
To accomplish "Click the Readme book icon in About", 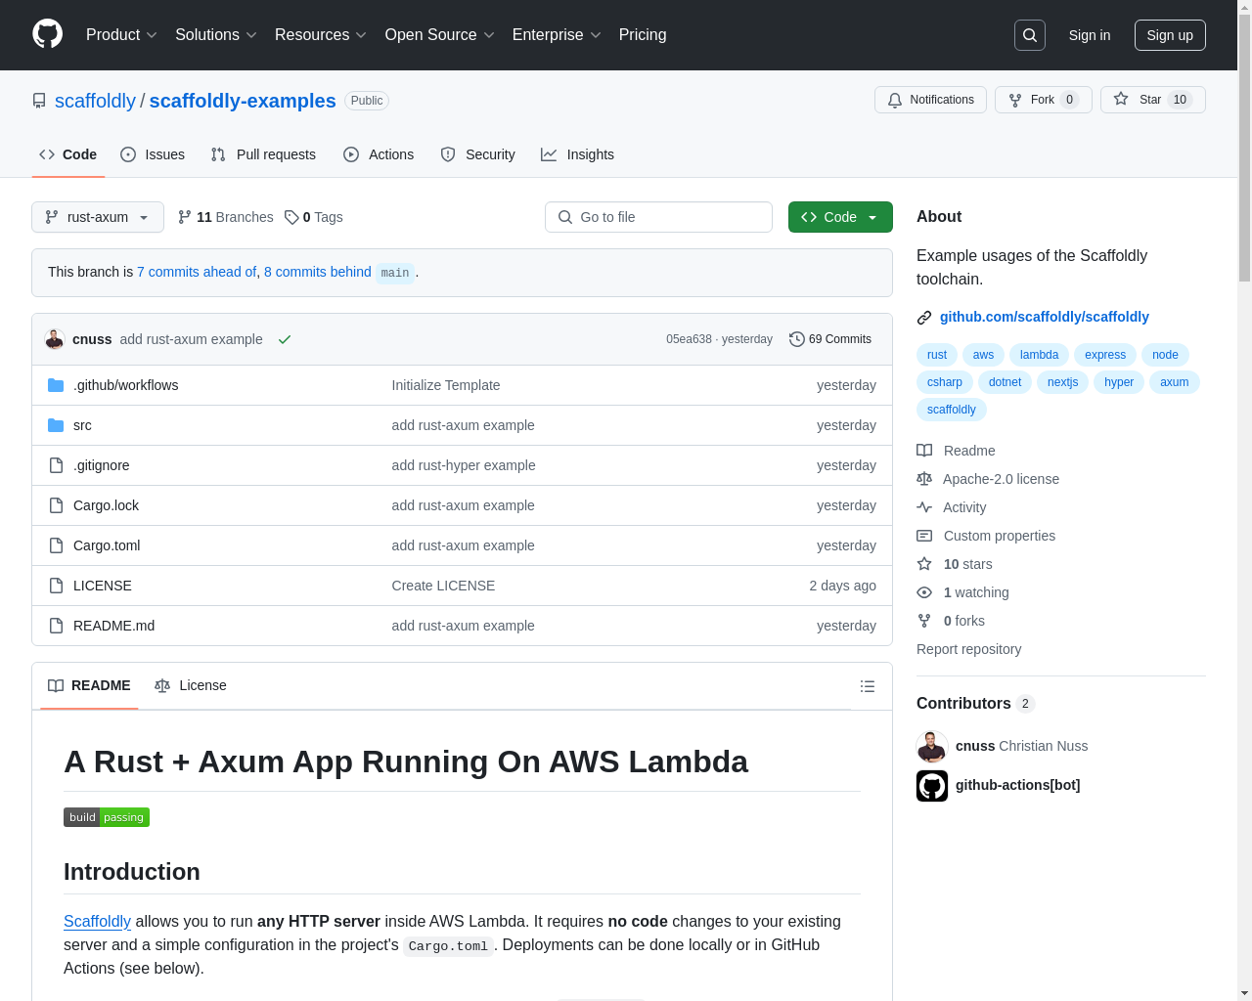I will 924,451.
